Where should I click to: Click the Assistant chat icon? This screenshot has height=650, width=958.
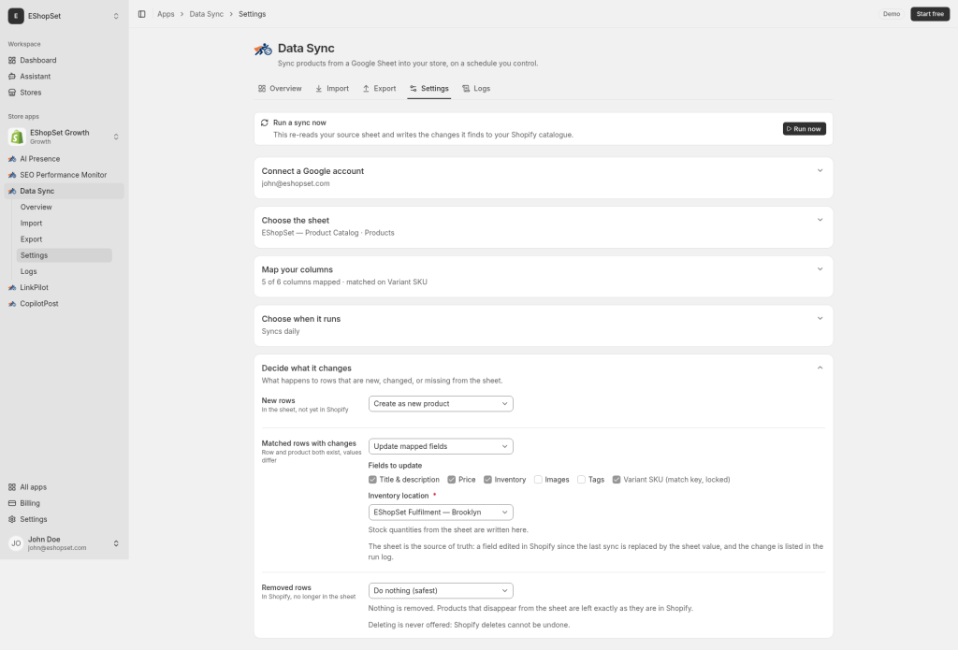(12, 77)
